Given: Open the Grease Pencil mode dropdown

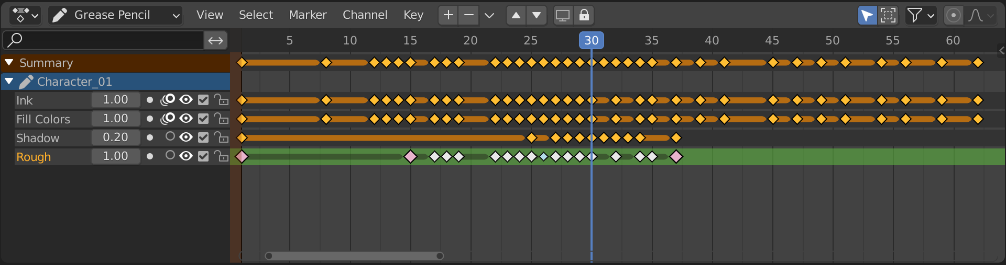Looking at the screenshot, I should pyautogui.click(x=116, y=15).
